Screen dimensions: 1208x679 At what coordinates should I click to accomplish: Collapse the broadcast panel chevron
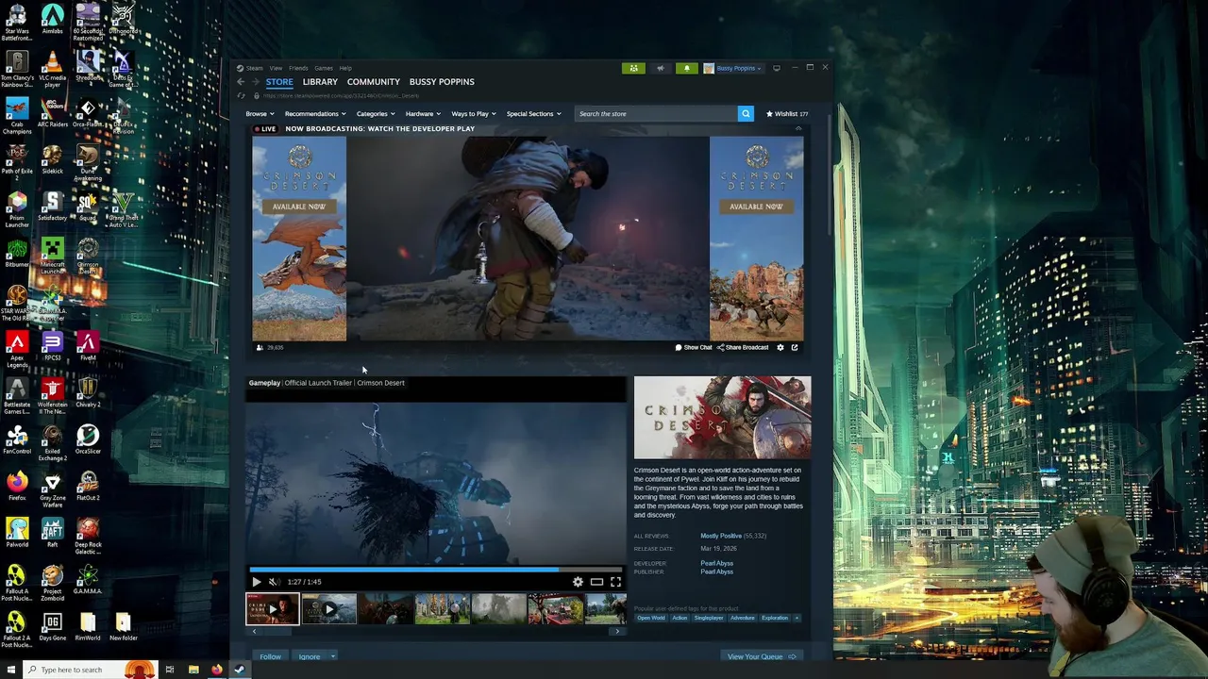(798, 127)
